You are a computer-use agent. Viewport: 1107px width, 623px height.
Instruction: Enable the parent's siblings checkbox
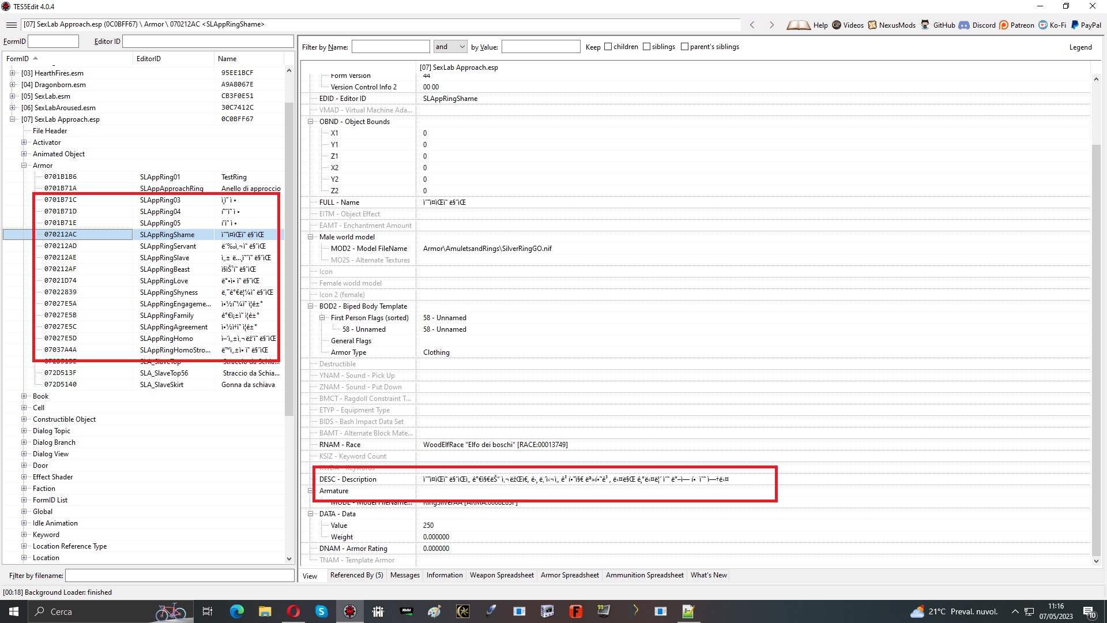pos(684,47)
